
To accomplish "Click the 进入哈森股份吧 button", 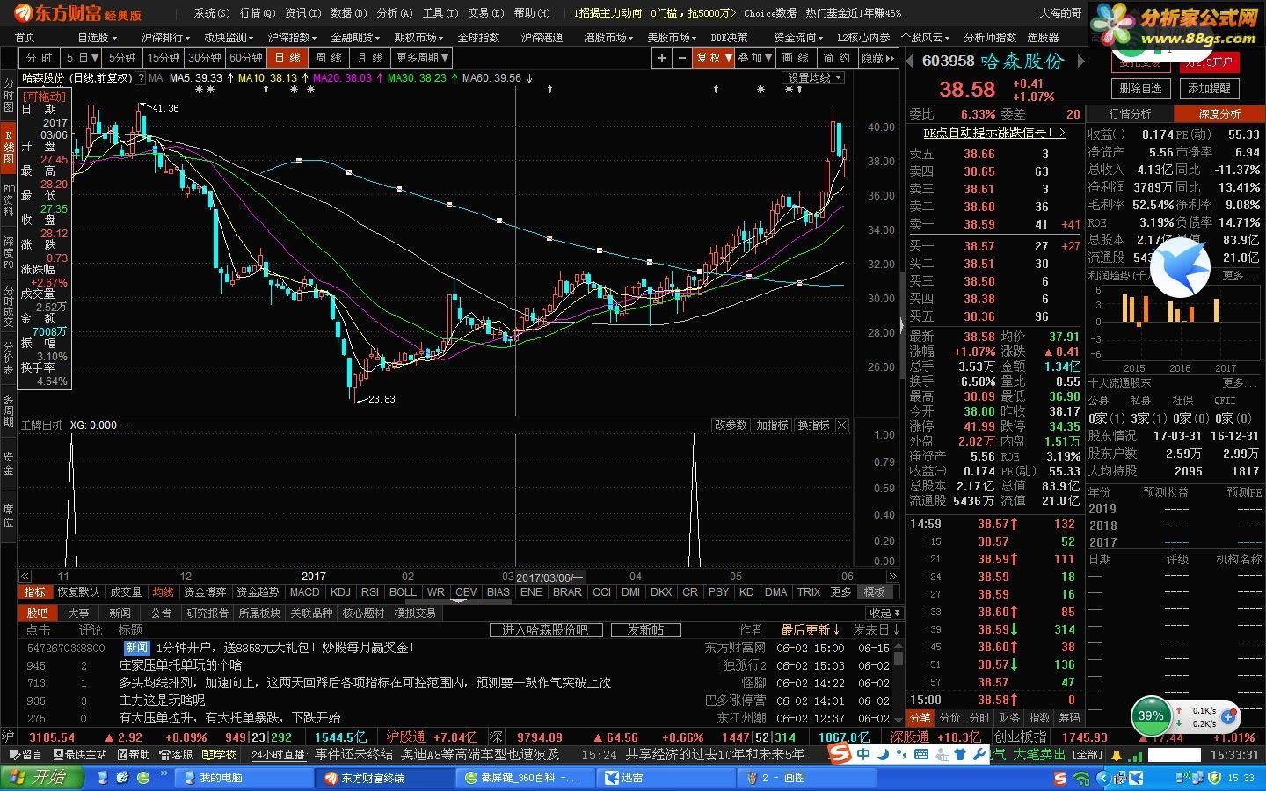I will pyautogui.click(x=545, y=630).
